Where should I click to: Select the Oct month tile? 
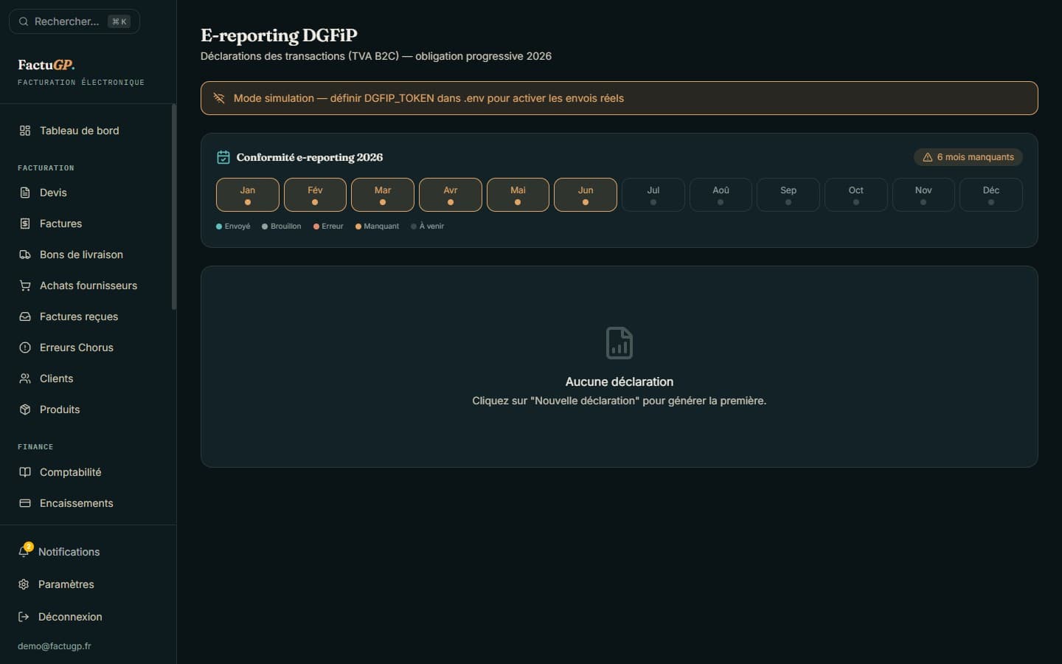point(856,195)
